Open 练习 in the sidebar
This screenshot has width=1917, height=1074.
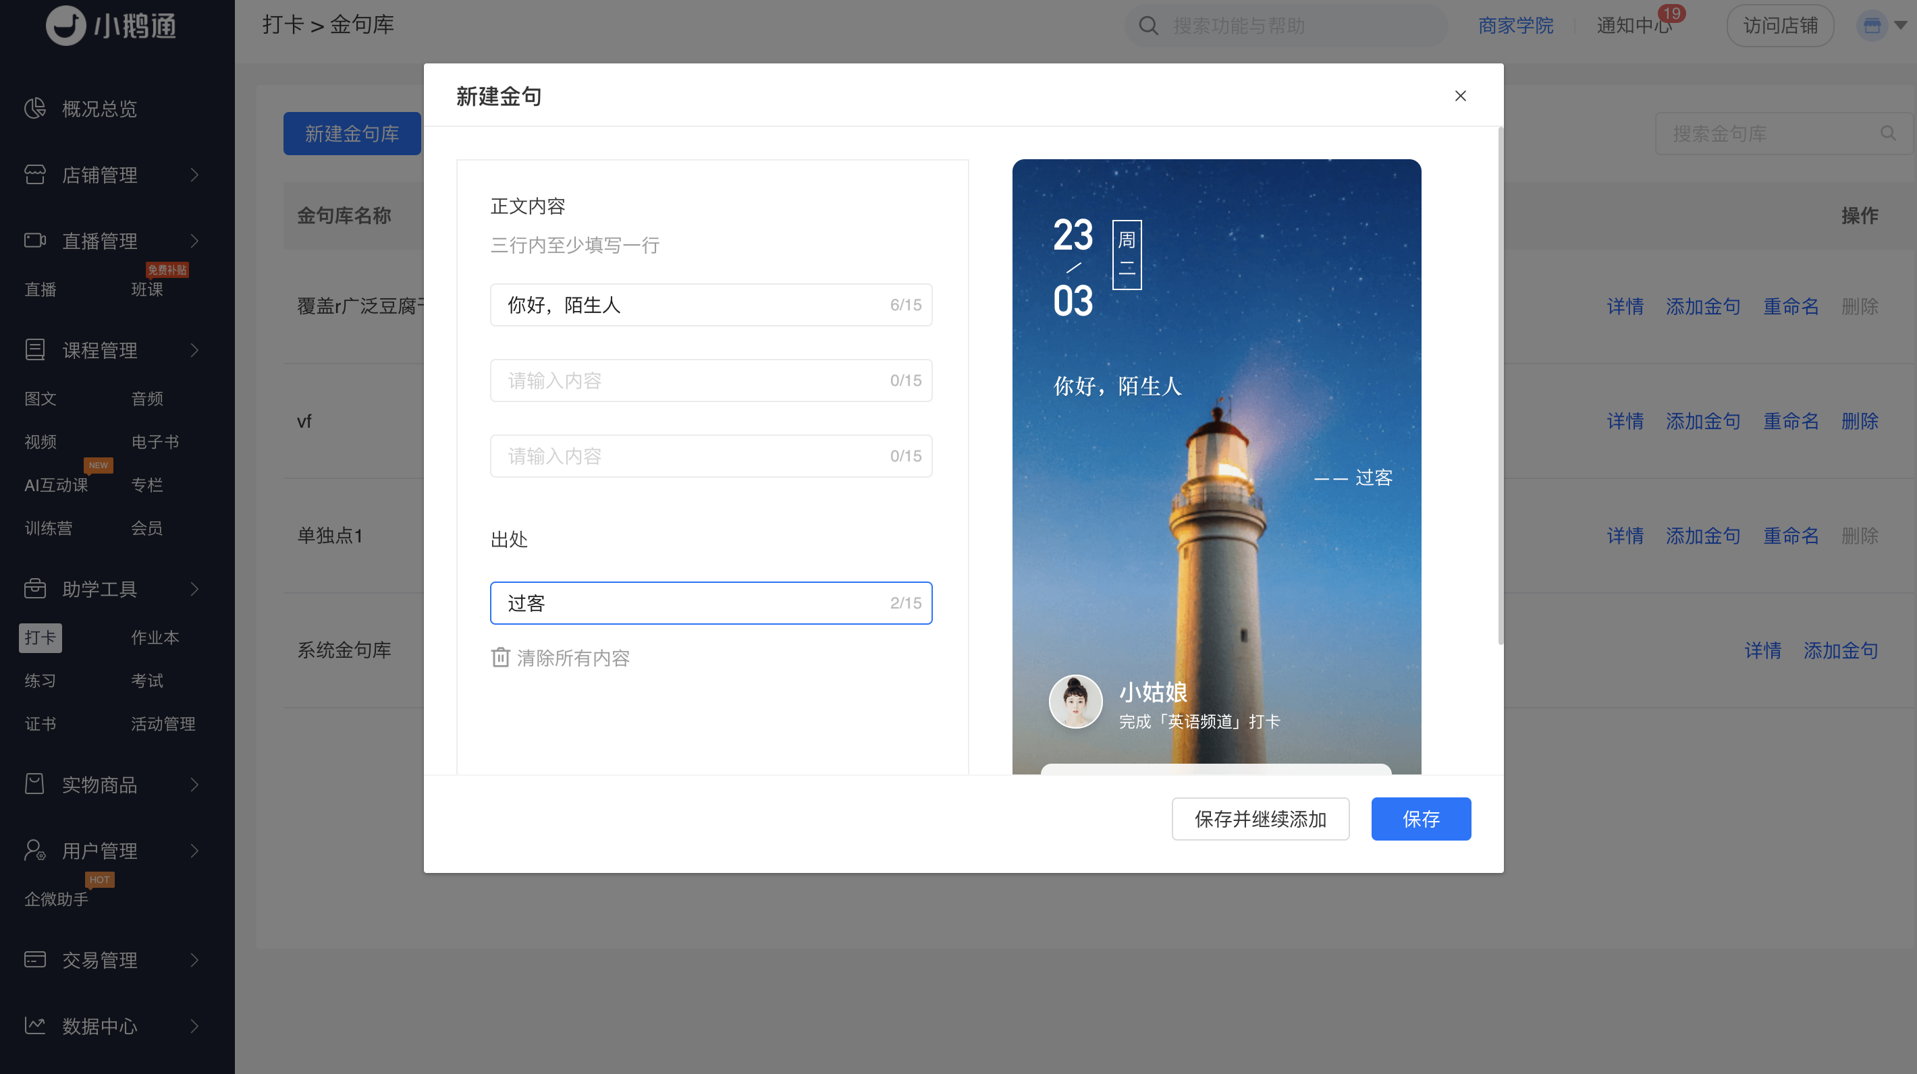[40, 681]
